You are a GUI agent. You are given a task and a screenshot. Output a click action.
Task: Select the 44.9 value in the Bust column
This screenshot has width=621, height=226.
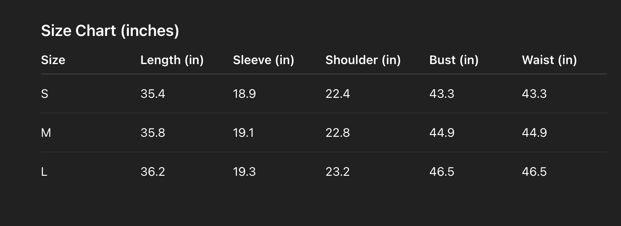click(442, 133)
